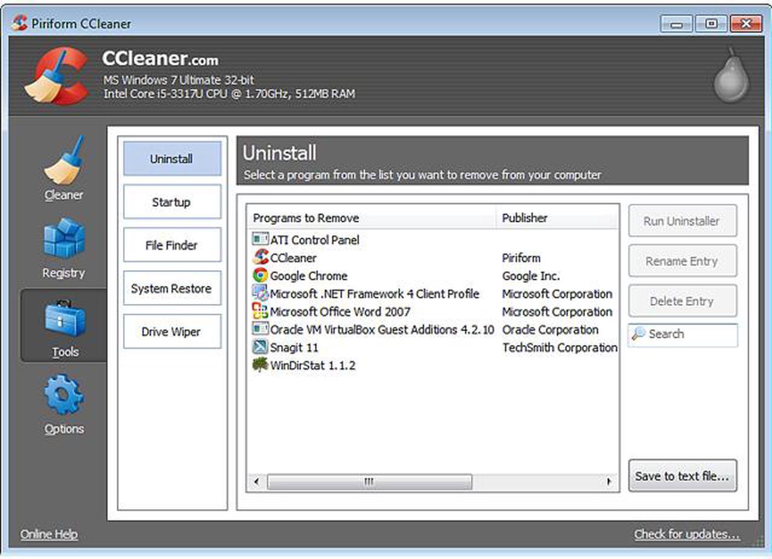Select the Tools toolbox icon
Image resolution: width=772 pixels, height=559 pixels.
(x=65, y=320)
